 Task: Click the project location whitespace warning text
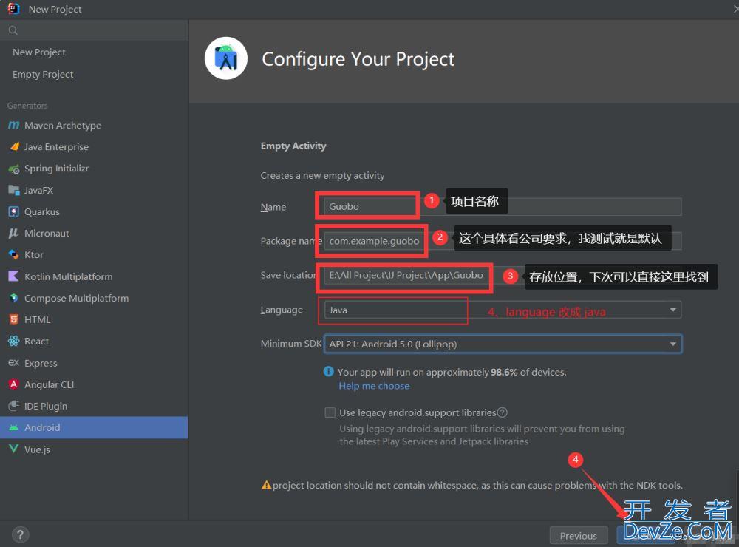(477, 485)
